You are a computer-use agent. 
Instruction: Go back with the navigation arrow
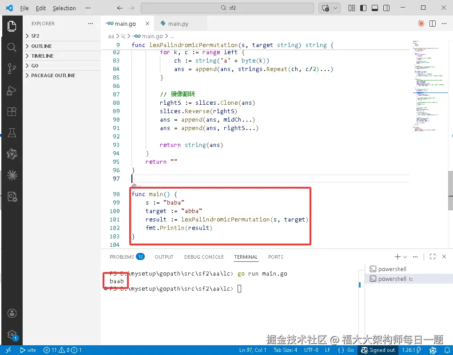coord(119,8)
